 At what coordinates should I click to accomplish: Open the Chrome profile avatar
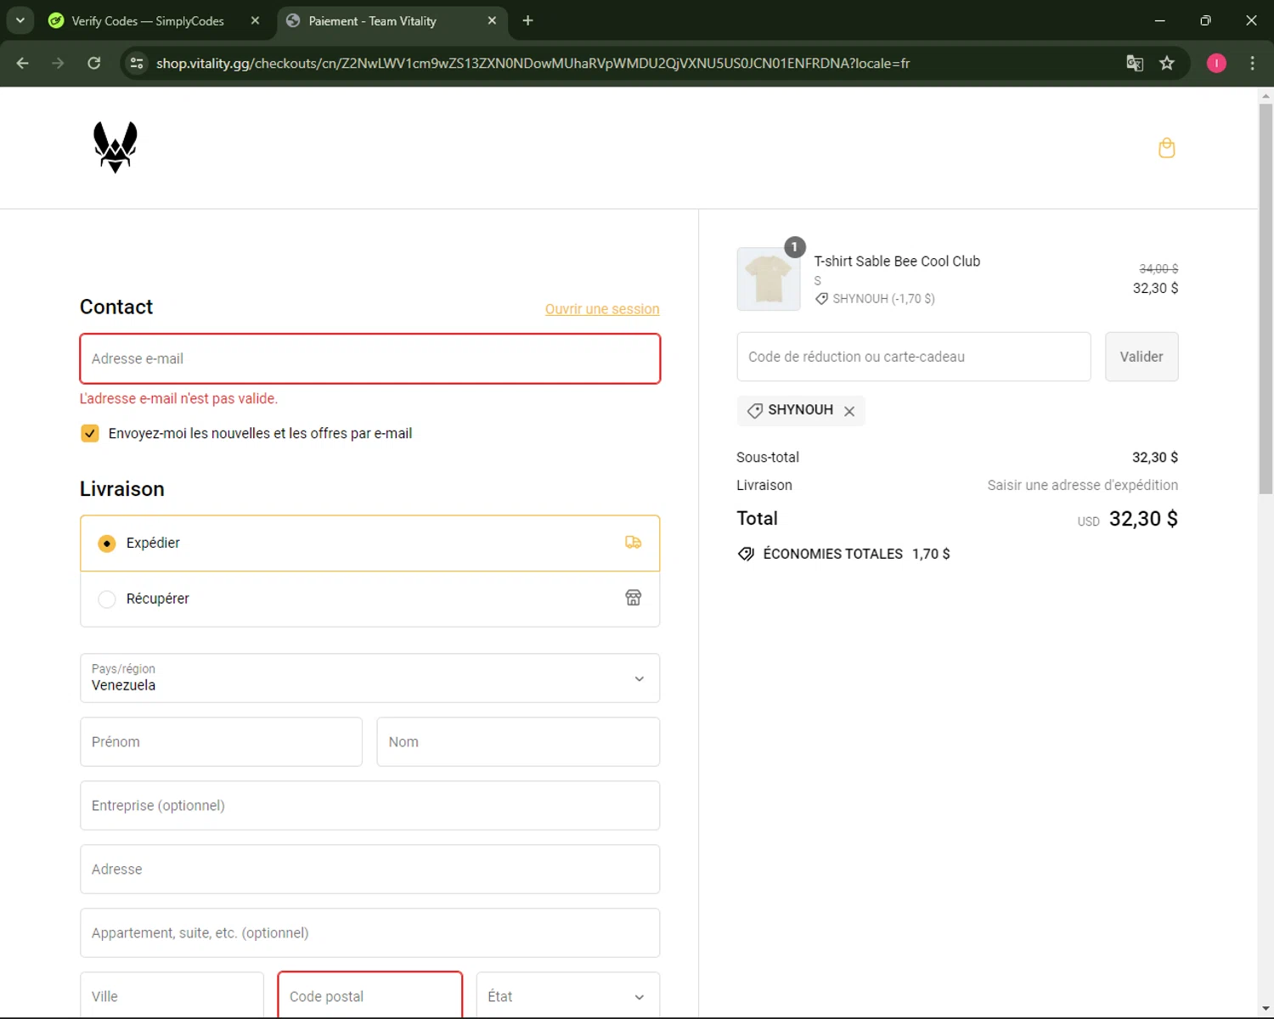(x=1216, y=63)
